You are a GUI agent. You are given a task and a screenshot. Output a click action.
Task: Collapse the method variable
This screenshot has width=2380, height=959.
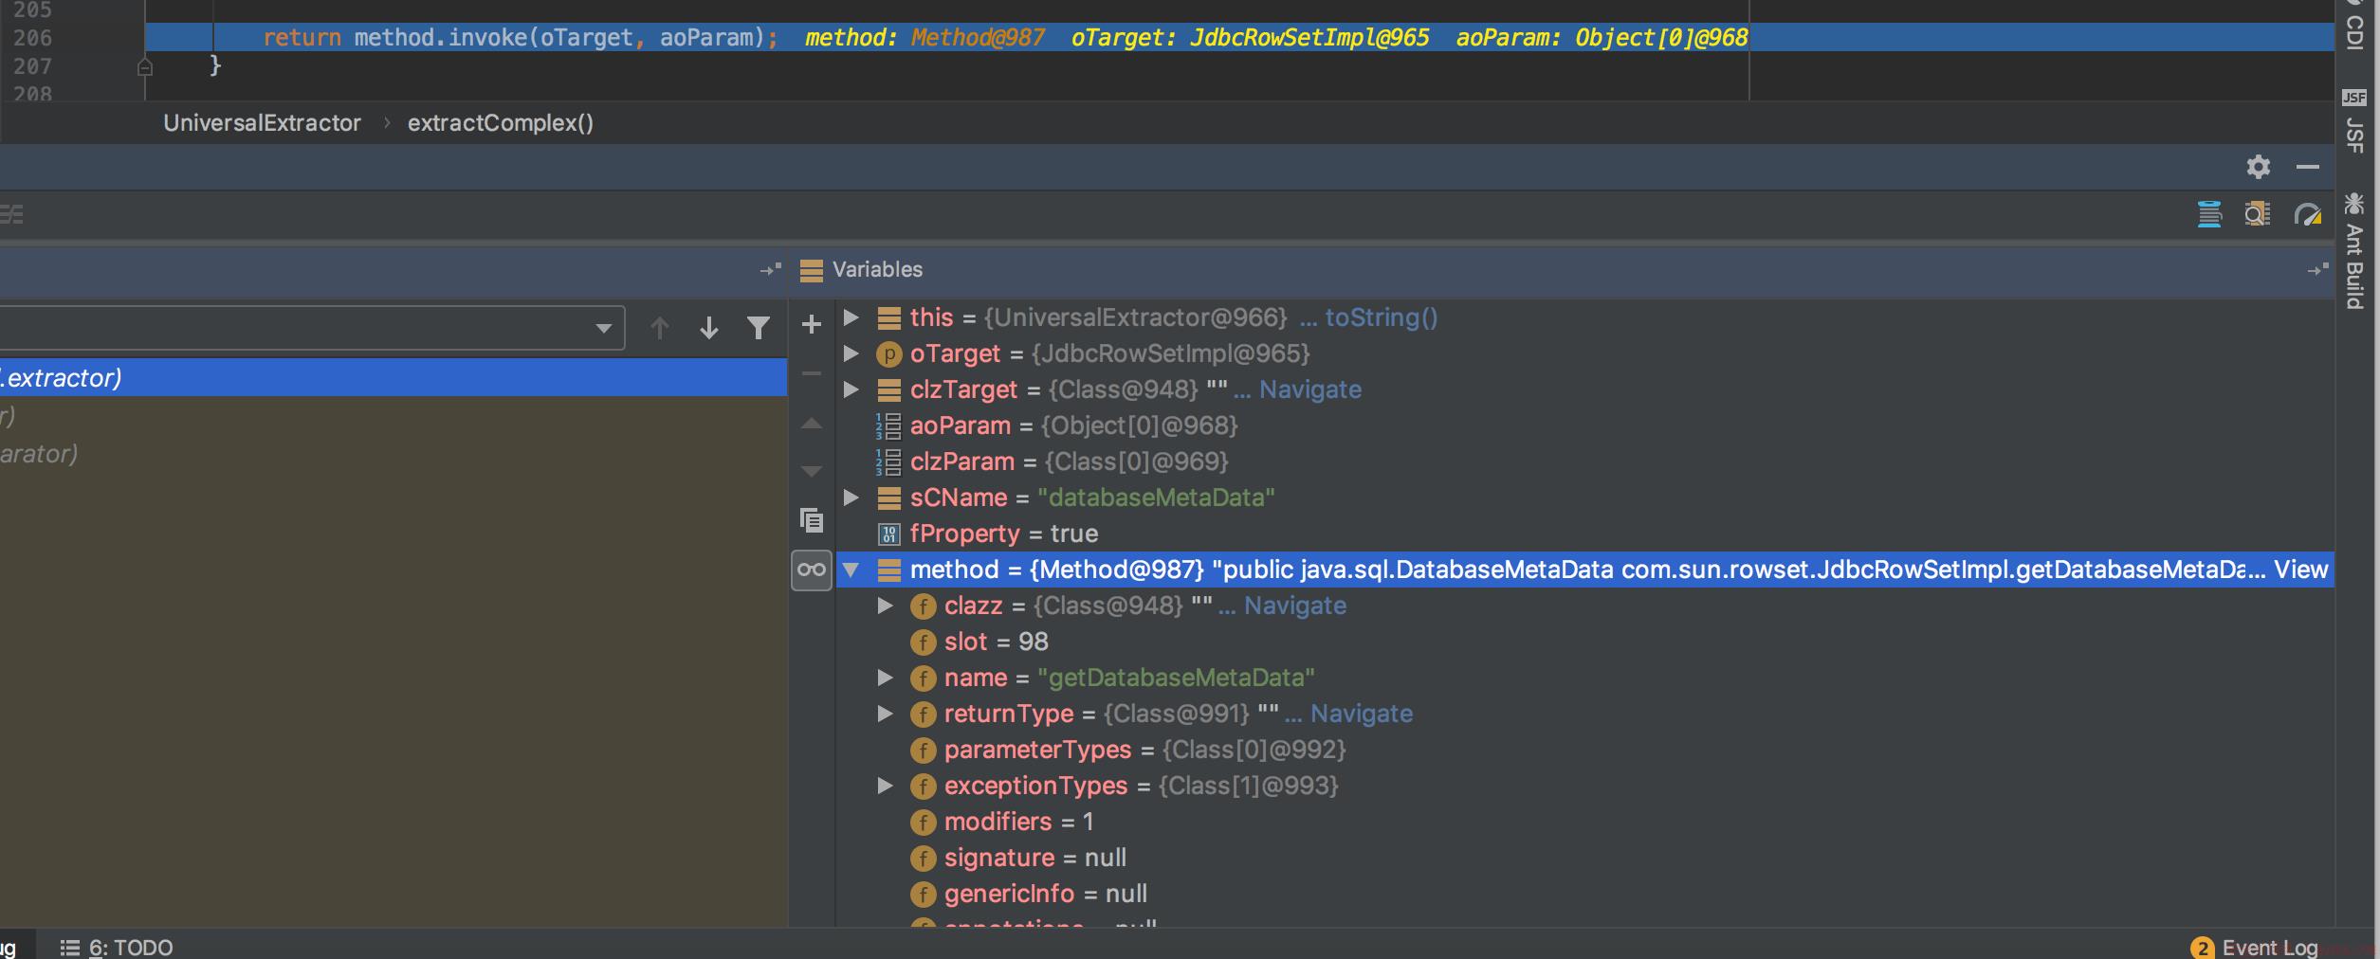(x=851, y=570)
